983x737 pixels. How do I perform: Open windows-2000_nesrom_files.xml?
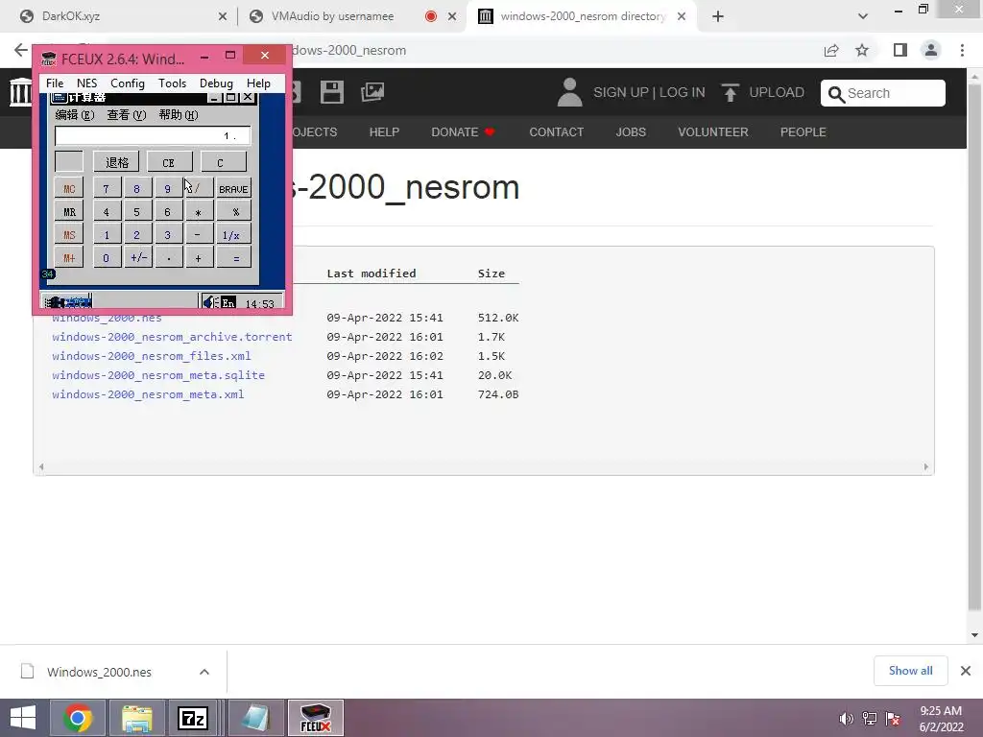(x=151, y=356)
